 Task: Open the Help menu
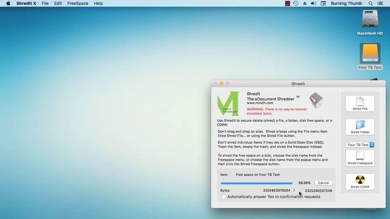click(98, 4)
